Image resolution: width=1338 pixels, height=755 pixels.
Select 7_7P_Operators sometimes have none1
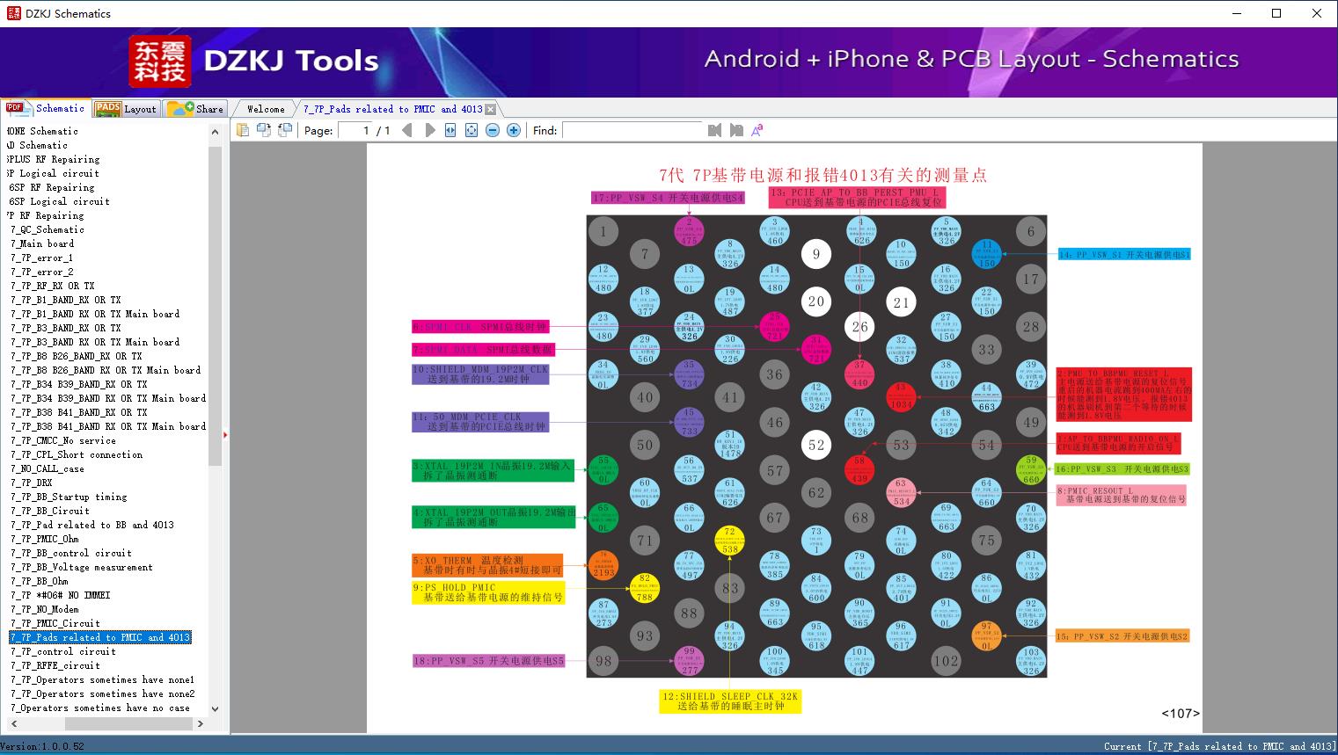coord(103,679)
